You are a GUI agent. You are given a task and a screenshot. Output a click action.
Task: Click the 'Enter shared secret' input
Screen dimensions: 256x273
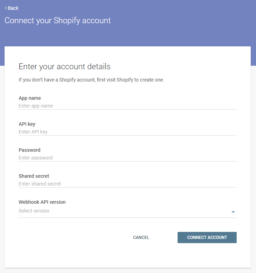(x=127, y=184)
